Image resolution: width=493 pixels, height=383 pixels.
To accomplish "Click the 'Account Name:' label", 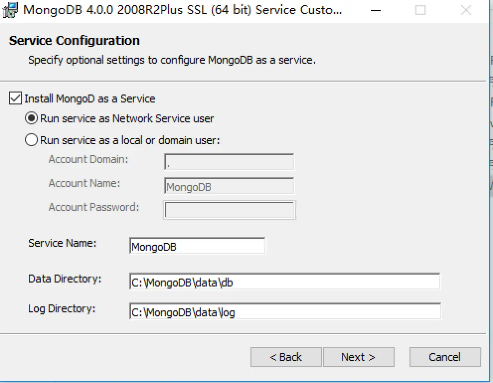I will [84, 183].
